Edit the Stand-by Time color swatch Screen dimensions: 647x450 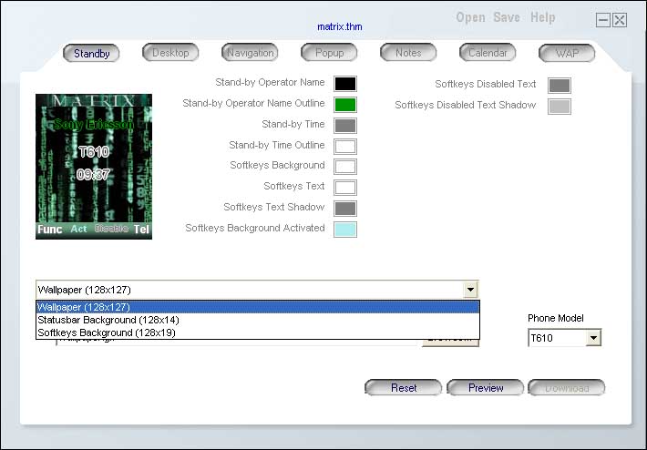pos(345,126)
